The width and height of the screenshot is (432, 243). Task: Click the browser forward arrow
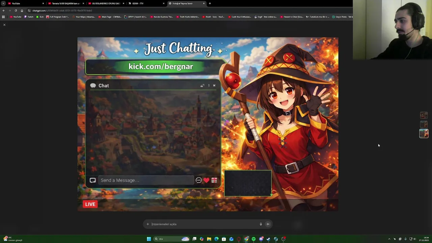pos(9,10)
